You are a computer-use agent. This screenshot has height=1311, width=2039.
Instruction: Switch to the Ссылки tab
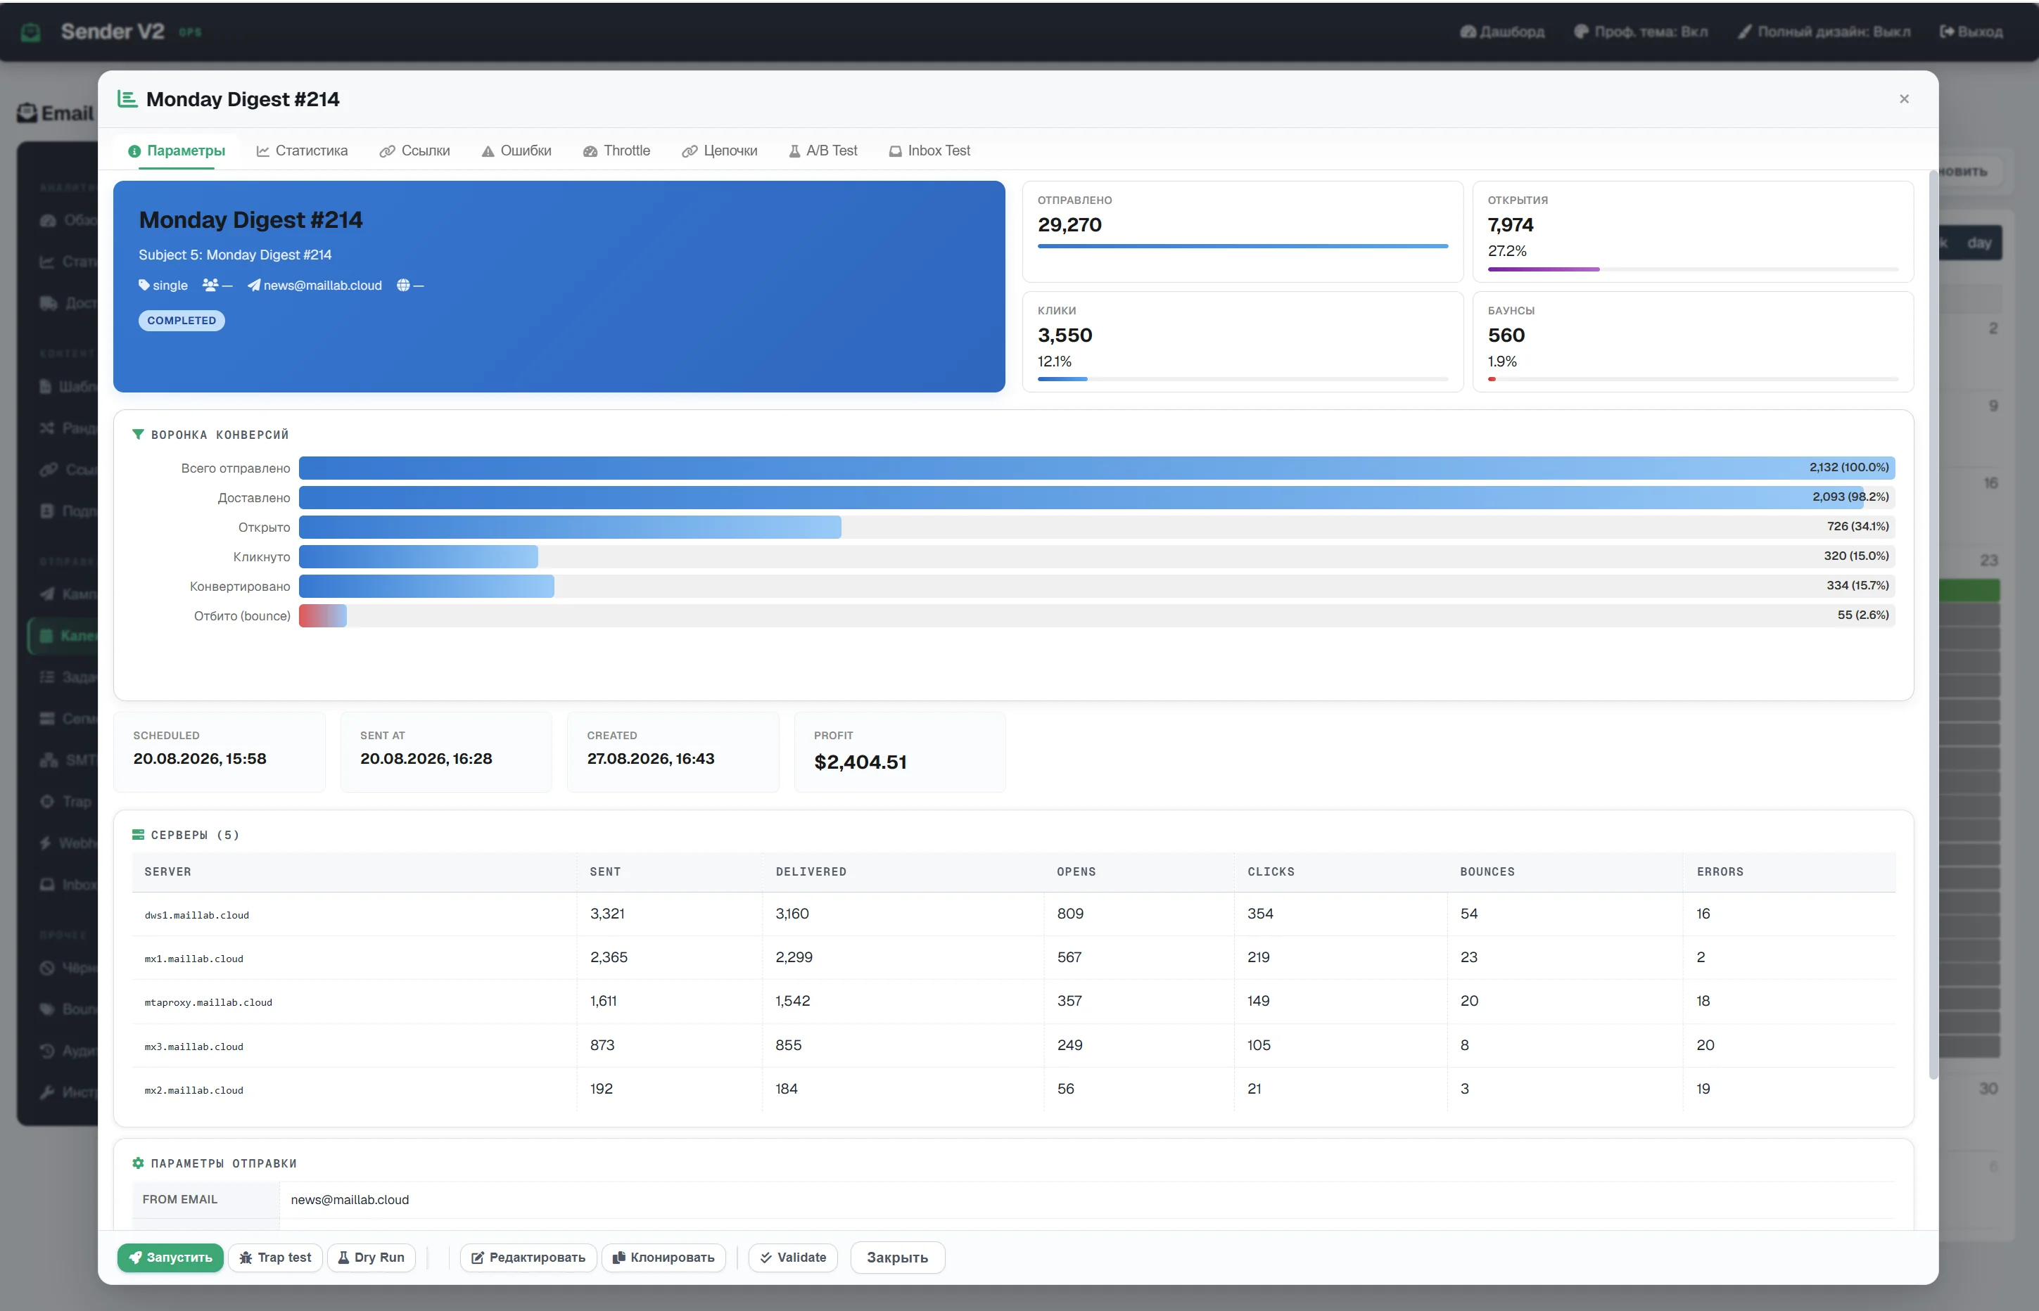[x=414, y=151]
